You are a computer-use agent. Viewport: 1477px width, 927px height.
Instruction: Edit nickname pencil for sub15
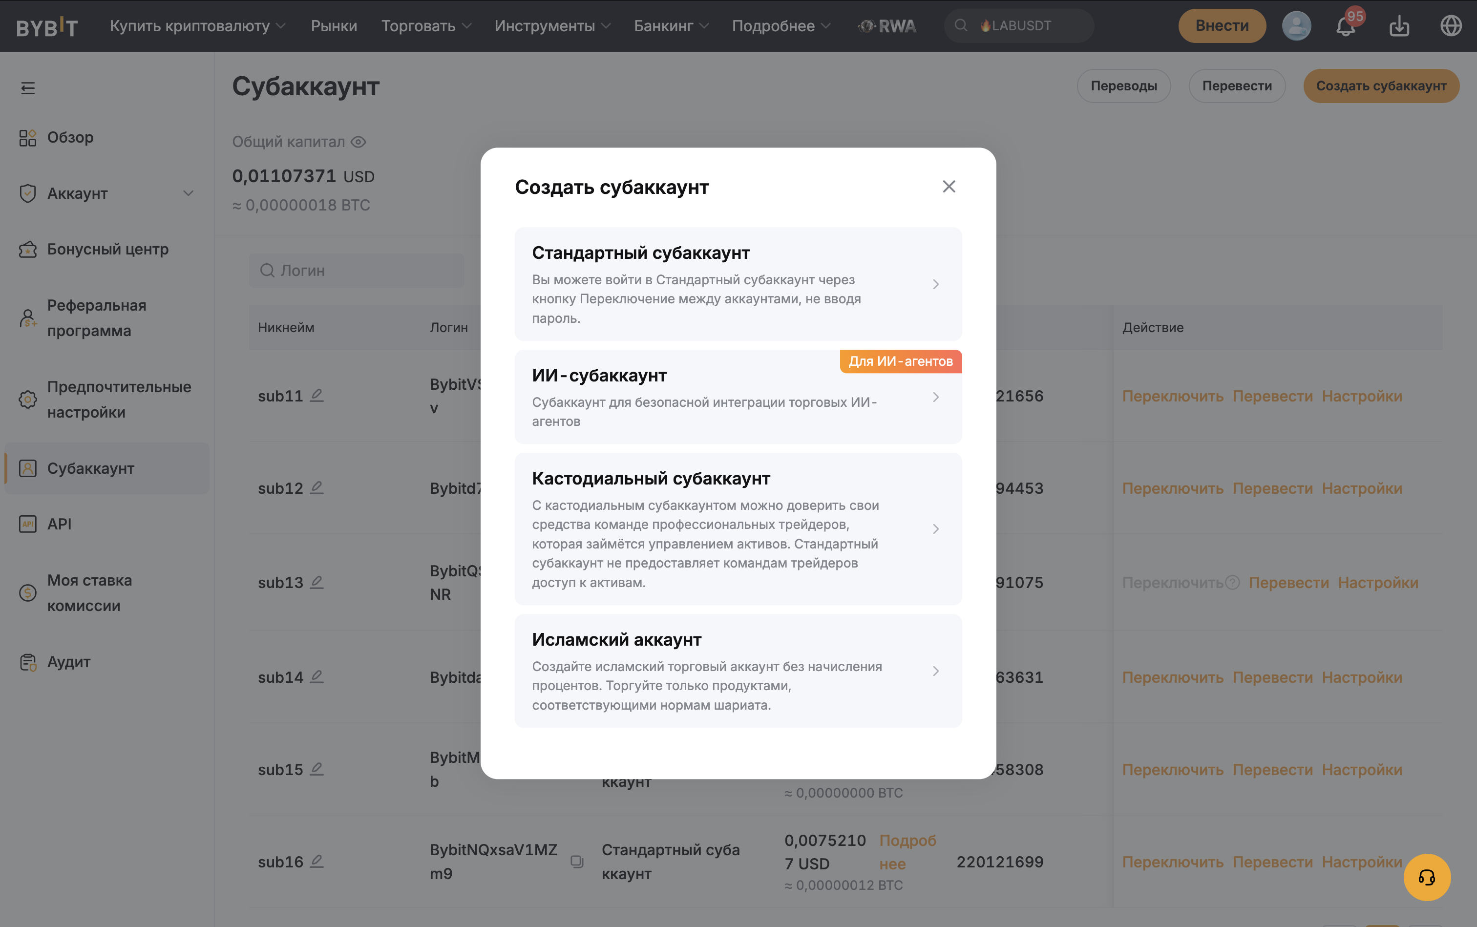point(316,769)
